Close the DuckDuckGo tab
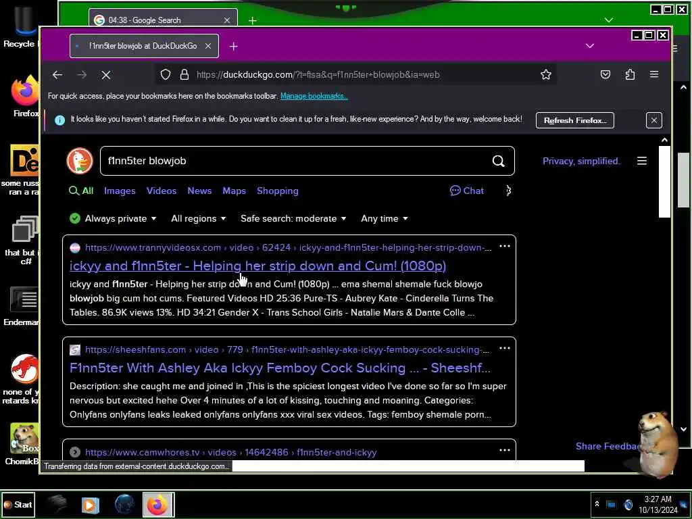This screenshot has height=519, width=692. (208, 46)
